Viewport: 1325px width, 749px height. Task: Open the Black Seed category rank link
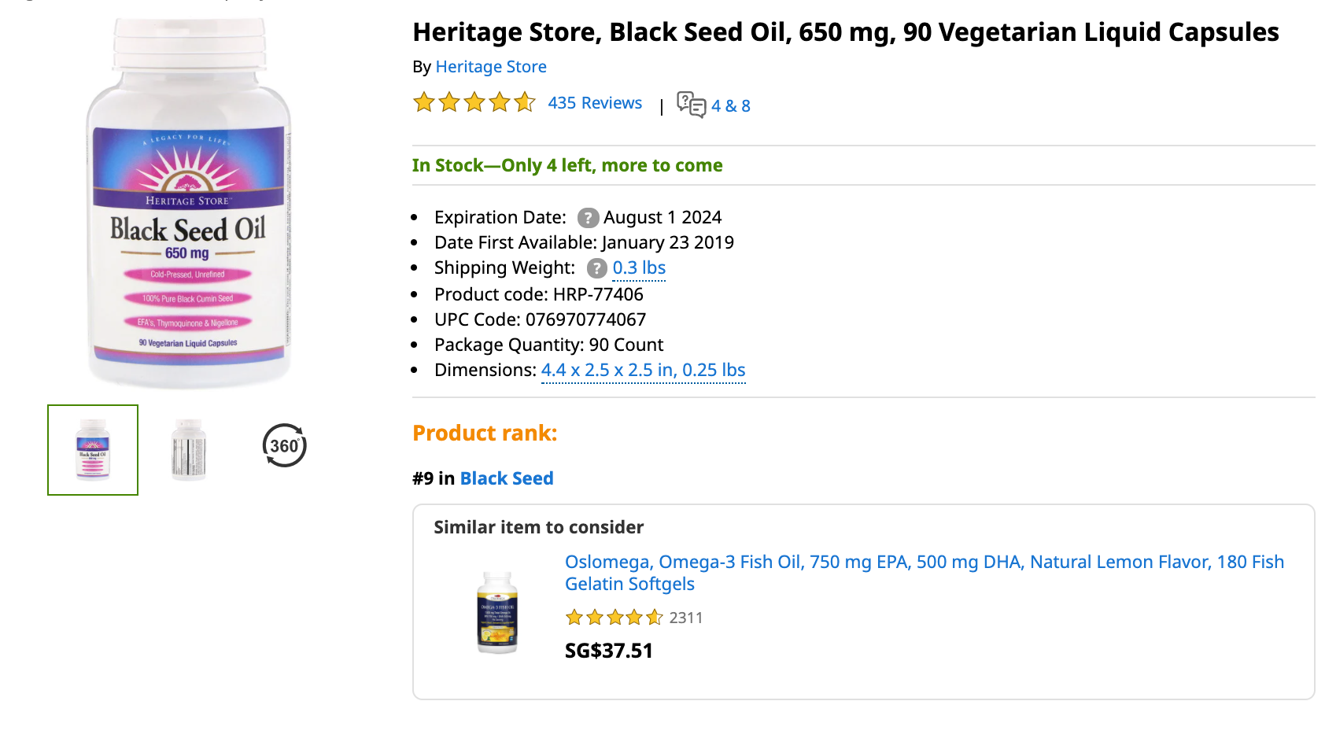pyautogui.click(x=507, y=478)
